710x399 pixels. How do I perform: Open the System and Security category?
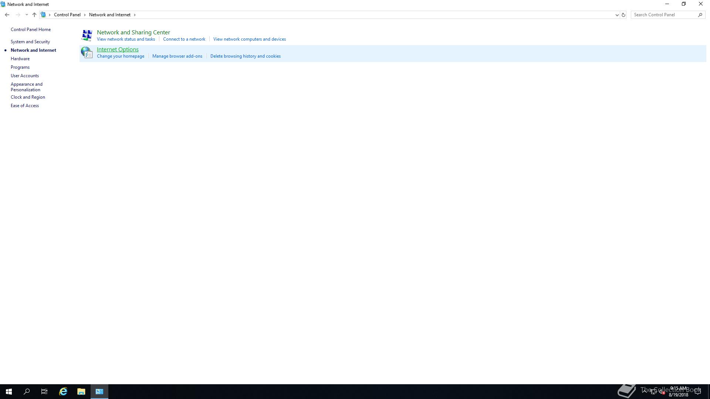pyautogui.click(x=30, y=42)
